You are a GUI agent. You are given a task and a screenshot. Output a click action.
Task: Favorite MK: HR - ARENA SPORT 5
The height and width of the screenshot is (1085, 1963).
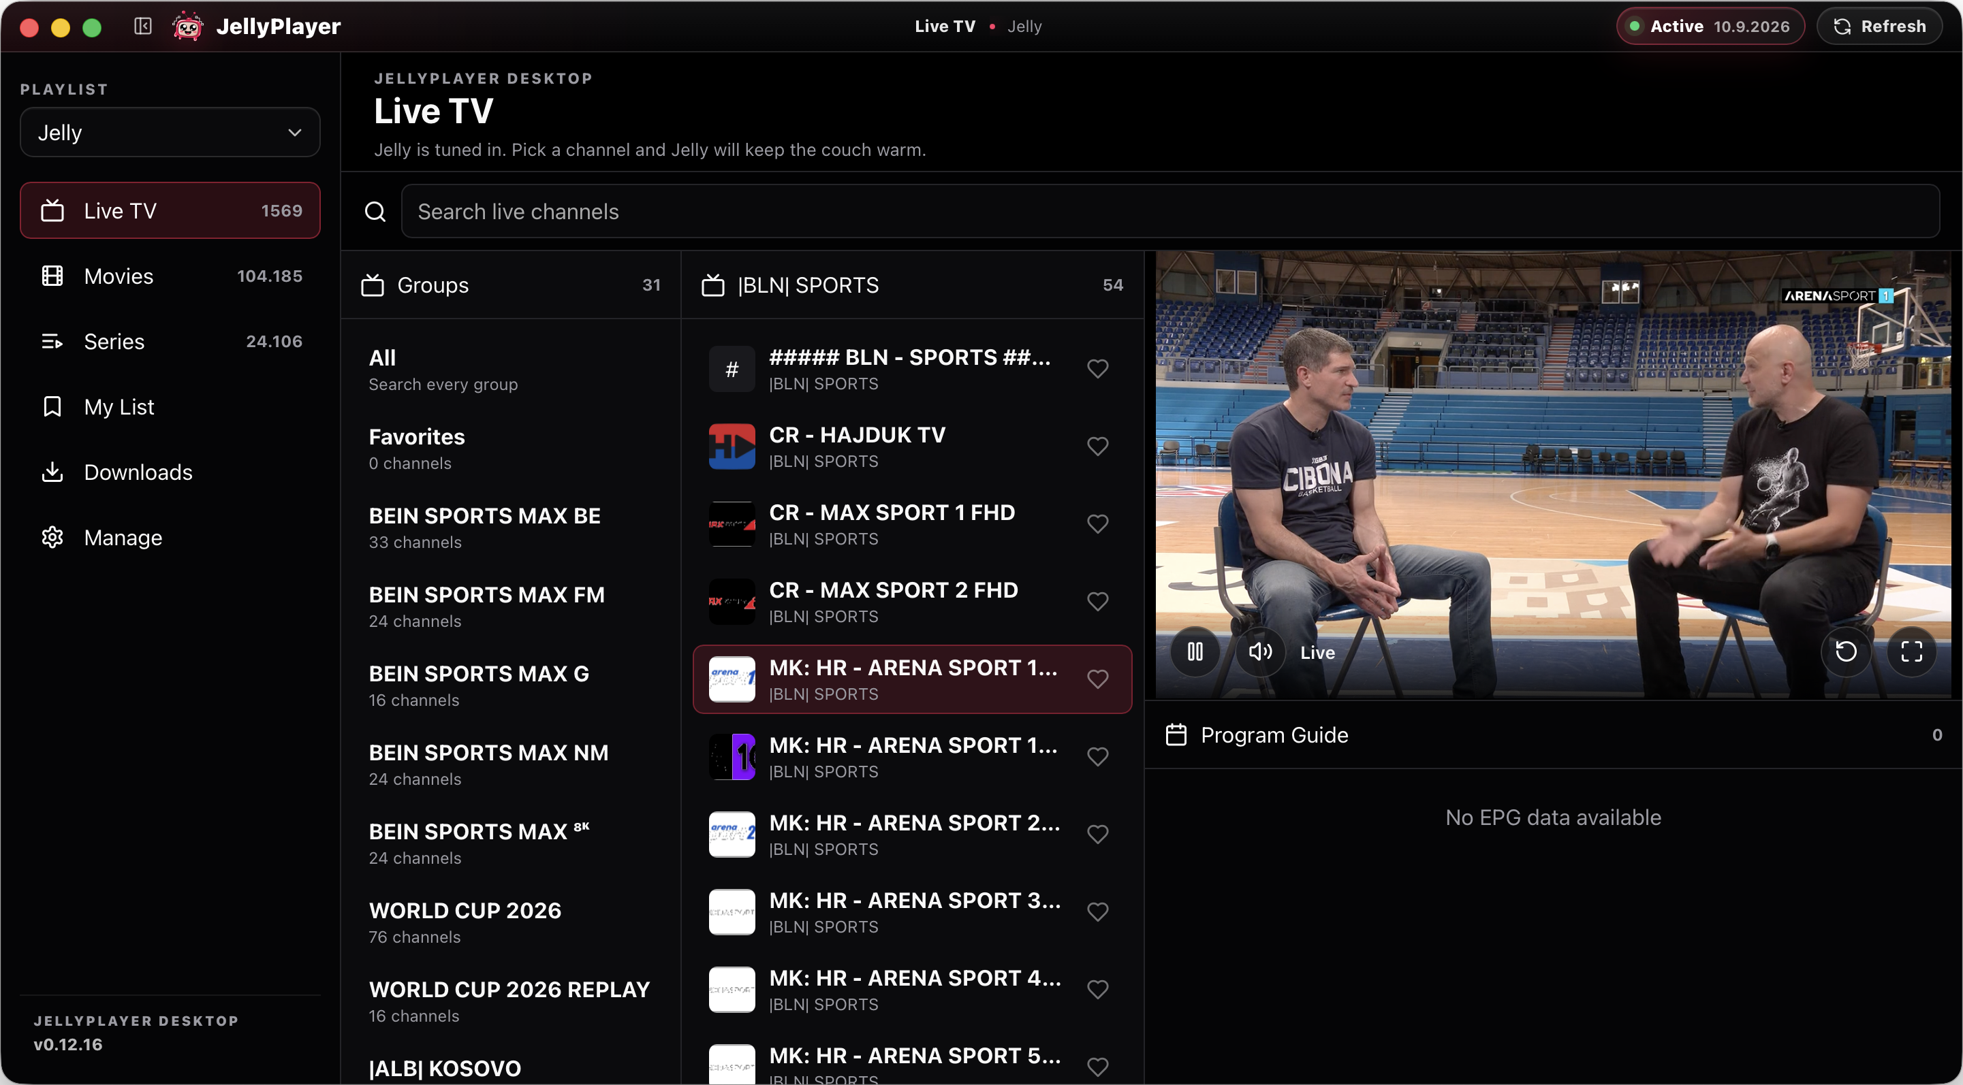(x=1097, y=1067)
